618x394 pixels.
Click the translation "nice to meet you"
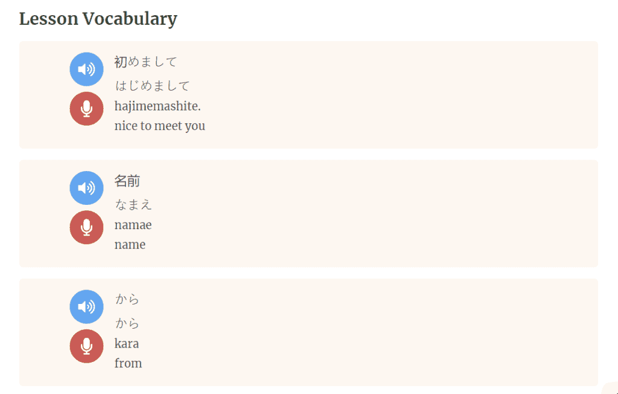click(x=159, y=126)
